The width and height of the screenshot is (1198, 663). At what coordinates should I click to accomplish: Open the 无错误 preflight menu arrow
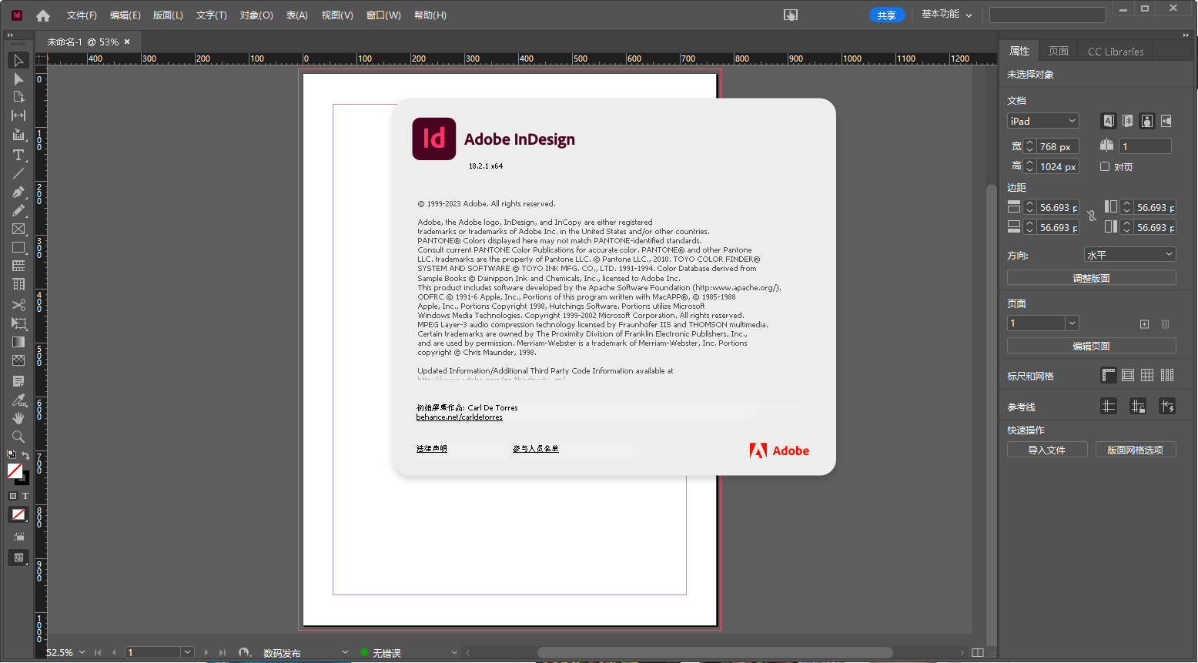[x=453, y=652]
